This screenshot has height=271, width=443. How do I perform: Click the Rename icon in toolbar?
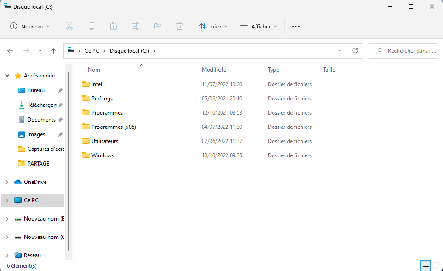[x=135, y=27]
